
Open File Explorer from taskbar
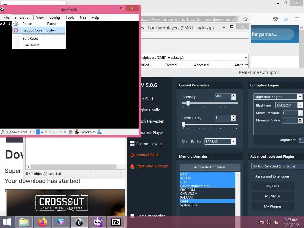point(24,222)
